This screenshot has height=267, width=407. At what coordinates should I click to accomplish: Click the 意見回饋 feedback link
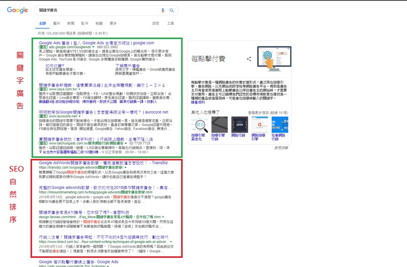pyautogui.click(x=281, y=148)
